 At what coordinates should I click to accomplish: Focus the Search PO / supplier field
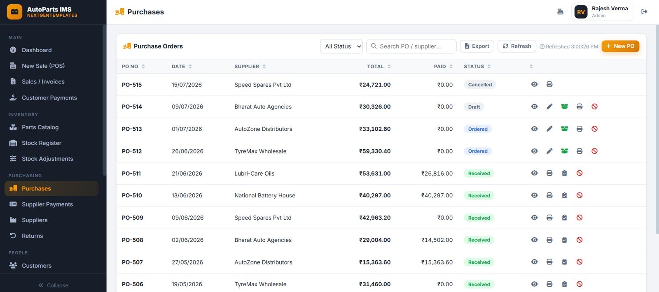(x=411, y=46)
